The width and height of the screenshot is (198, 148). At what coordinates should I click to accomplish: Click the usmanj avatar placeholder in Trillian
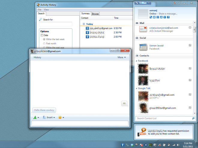(143, 14)
